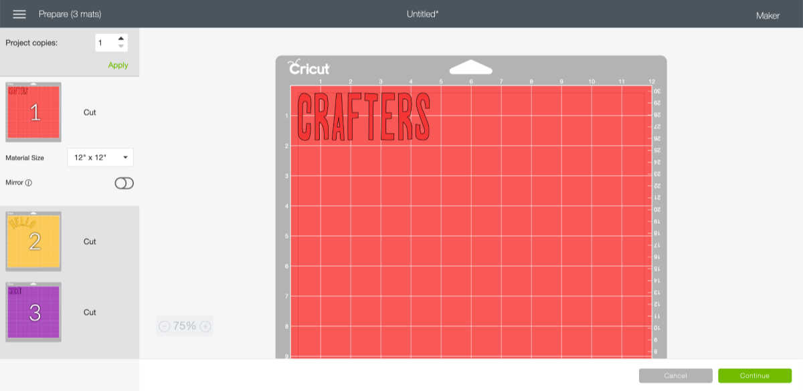Click the Cancel button
803x391 pixels.
pyautogui.click(x=675, y=376)
